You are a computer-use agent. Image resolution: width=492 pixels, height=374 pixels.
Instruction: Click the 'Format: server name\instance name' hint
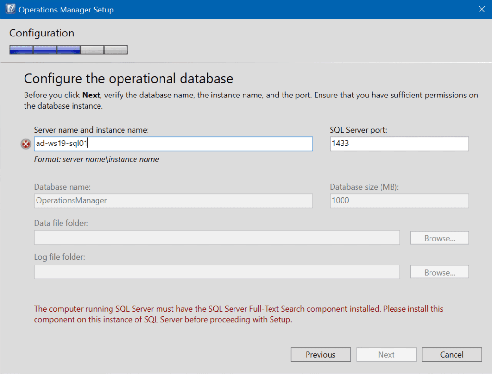click(x=96, y=159)
